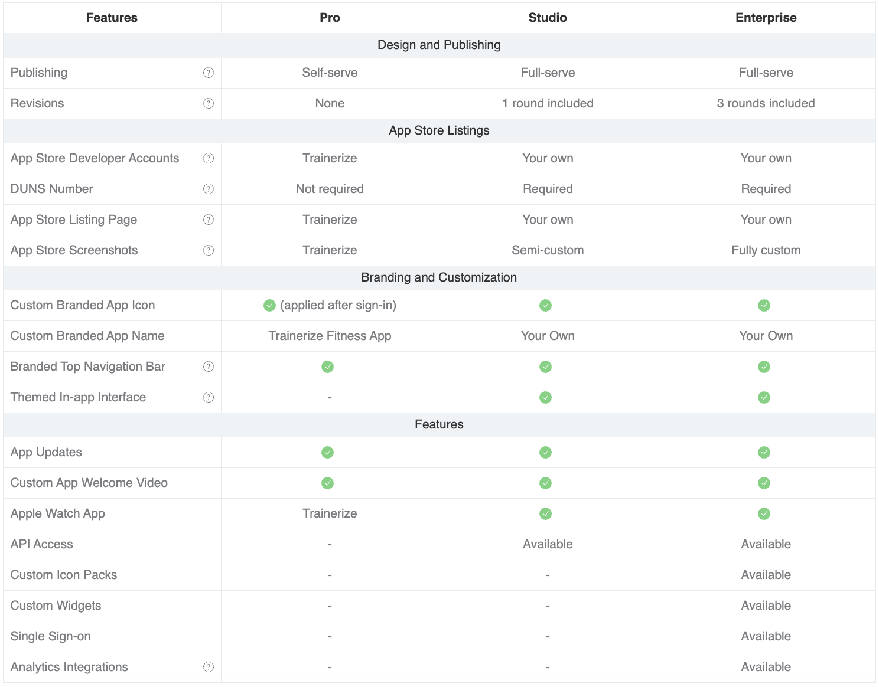Viewport: 879px width, 687px height.
Task: Click Pro checkmark in App Updates row
Action: (x=327, y=452)
